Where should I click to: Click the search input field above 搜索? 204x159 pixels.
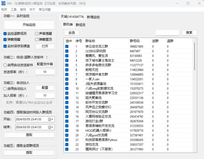click(x=167, y=33)
